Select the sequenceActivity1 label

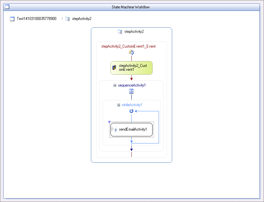132,85
